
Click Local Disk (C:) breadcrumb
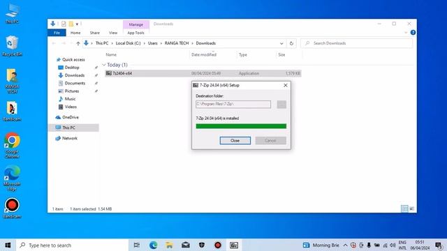pyautogui.click(x=129, y=43)
